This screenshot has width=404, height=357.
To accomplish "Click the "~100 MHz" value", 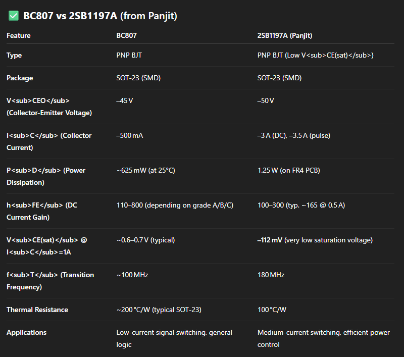I will pyautogui.click(x=132, y=275).
